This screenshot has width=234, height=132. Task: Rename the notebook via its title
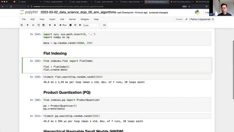pyautogui.click(x=78, y=12)
